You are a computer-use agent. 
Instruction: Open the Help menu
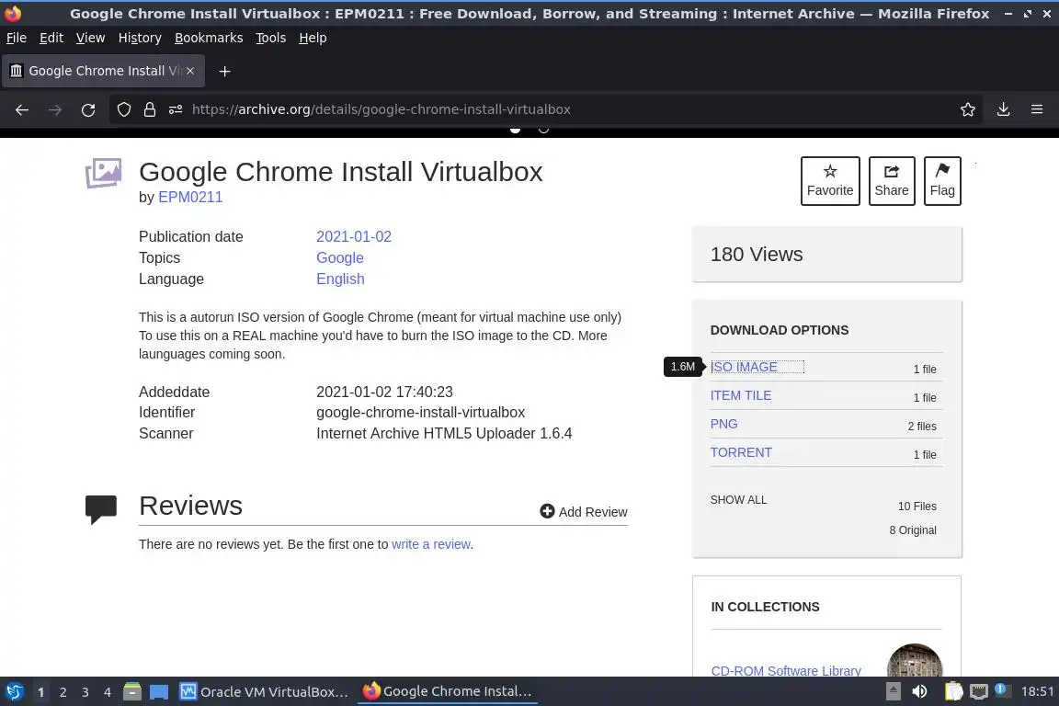tap(313, 38)
